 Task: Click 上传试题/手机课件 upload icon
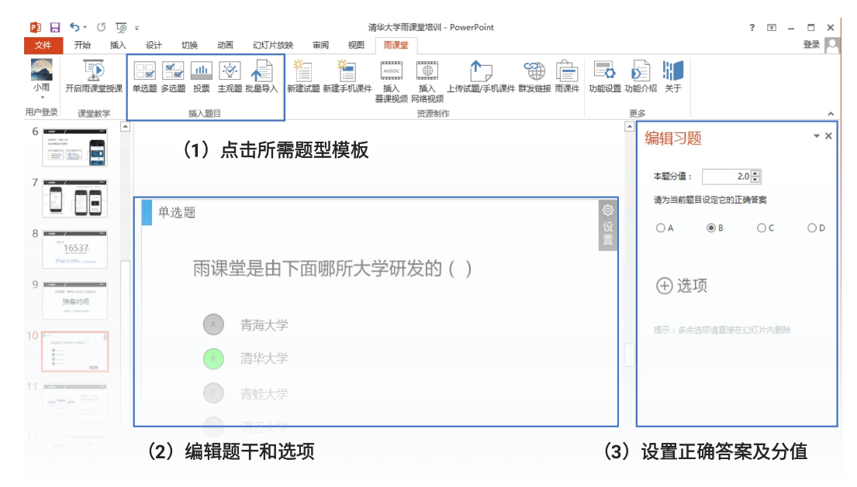point(481,77)
